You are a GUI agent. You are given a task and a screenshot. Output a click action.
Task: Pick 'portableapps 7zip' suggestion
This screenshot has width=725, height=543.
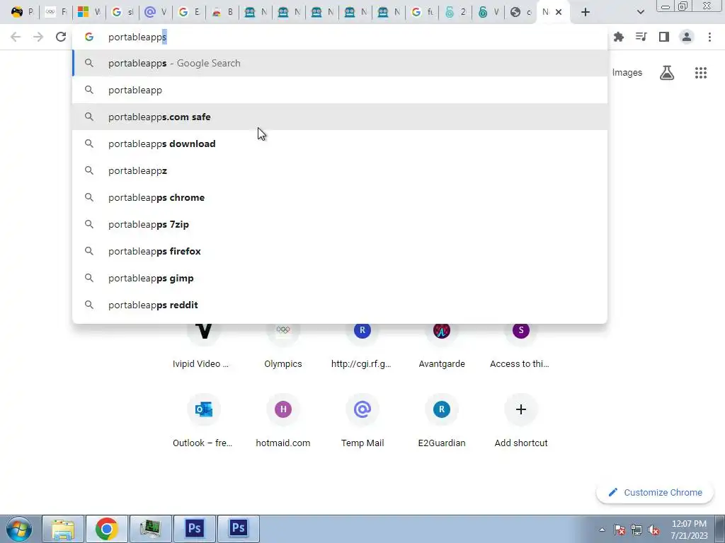[340, 224]
